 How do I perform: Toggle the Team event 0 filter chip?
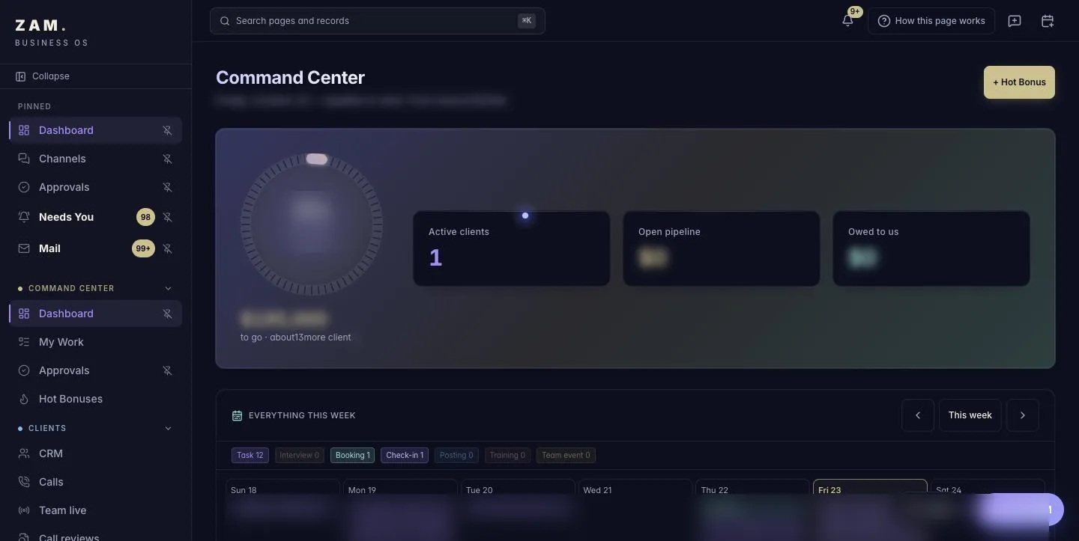pos(566,455)
